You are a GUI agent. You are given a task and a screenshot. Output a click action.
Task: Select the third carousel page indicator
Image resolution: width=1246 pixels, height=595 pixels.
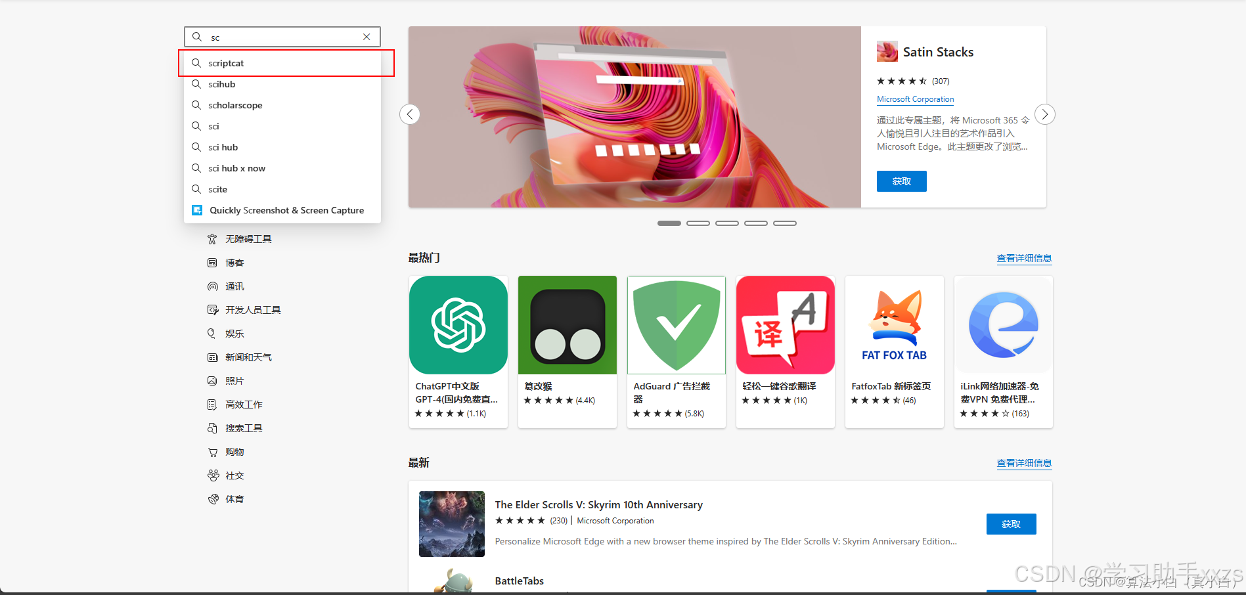[x=727, y=223]
